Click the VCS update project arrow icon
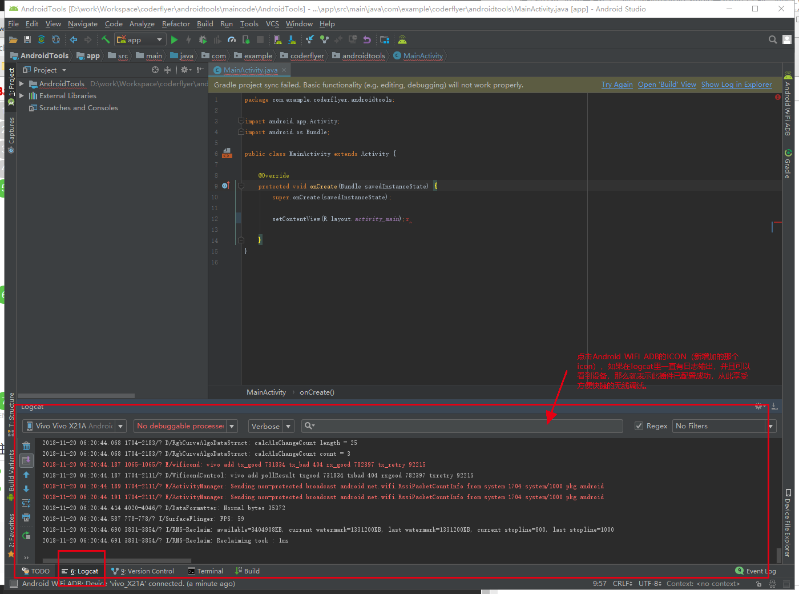Image resolution: width=799 pixels, height=594 pixels. 309,39
